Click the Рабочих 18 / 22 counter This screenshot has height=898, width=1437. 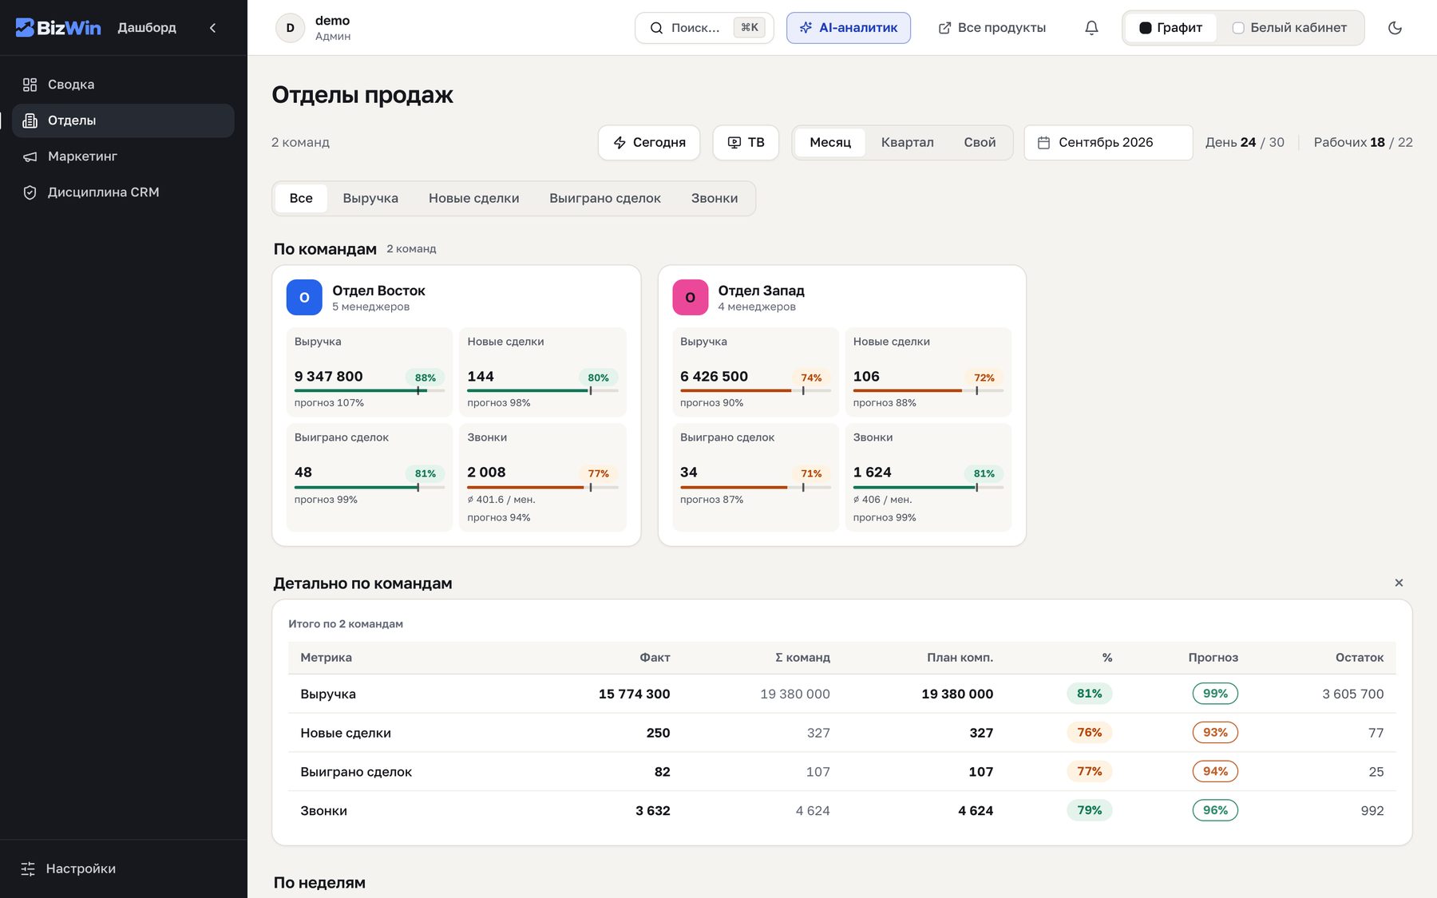click(x=1363, y=143)
